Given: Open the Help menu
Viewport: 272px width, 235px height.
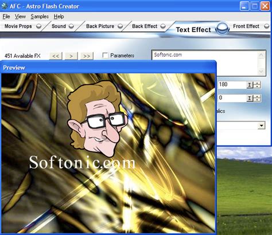Looking at the screenshot, I should click(x=59, y=17).
